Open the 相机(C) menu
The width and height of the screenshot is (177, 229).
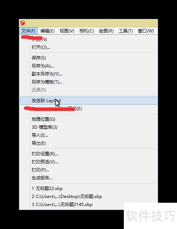click(87, 31)
